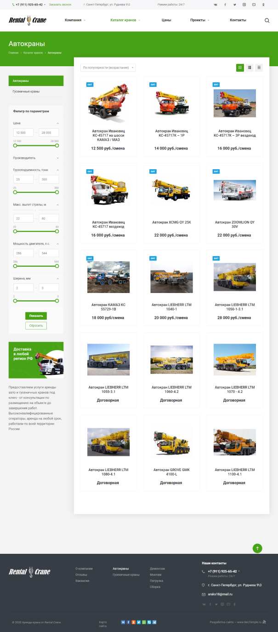Click the green scroll-to-top arrow button
This screenshot has width=278, height=632.
(257, 548)
